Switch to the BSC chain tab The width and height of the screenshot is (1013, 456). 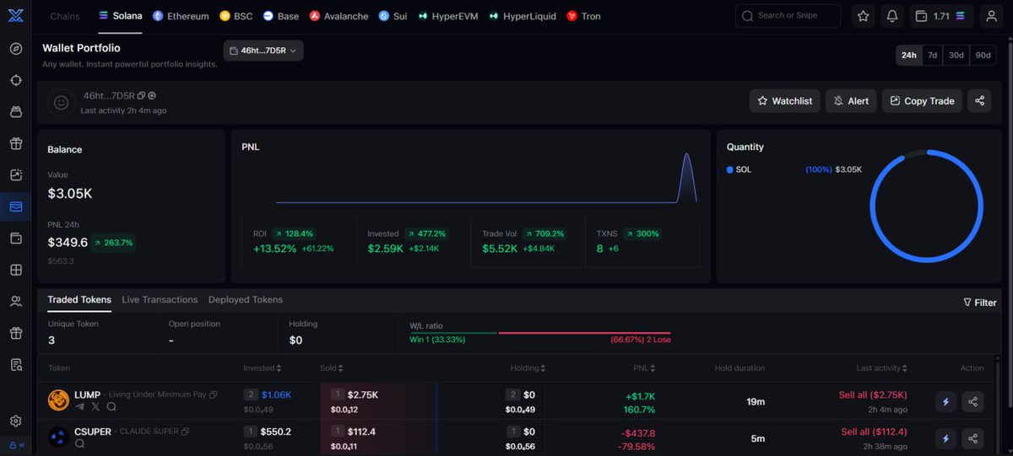236,16
